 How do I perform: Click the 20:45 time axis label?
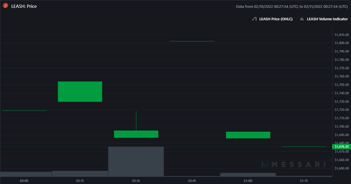click(192, 181)
